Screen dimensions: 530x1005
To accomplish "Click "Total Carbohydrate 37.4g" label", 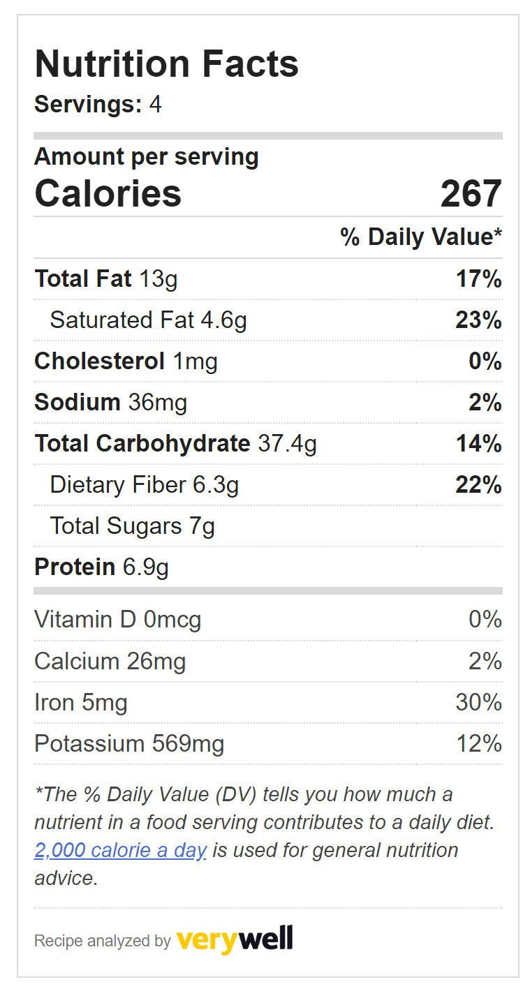I will [175, 444].
